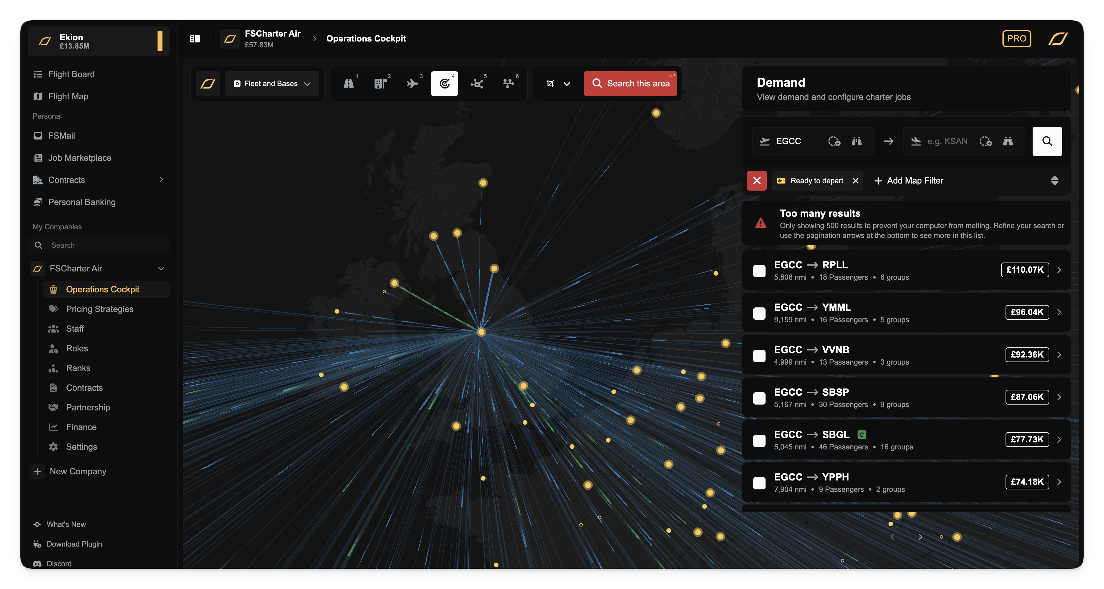The image size is (1104, 589).
Task: Select the buildings map mode icon (2)
Action: tap(380, 84)
